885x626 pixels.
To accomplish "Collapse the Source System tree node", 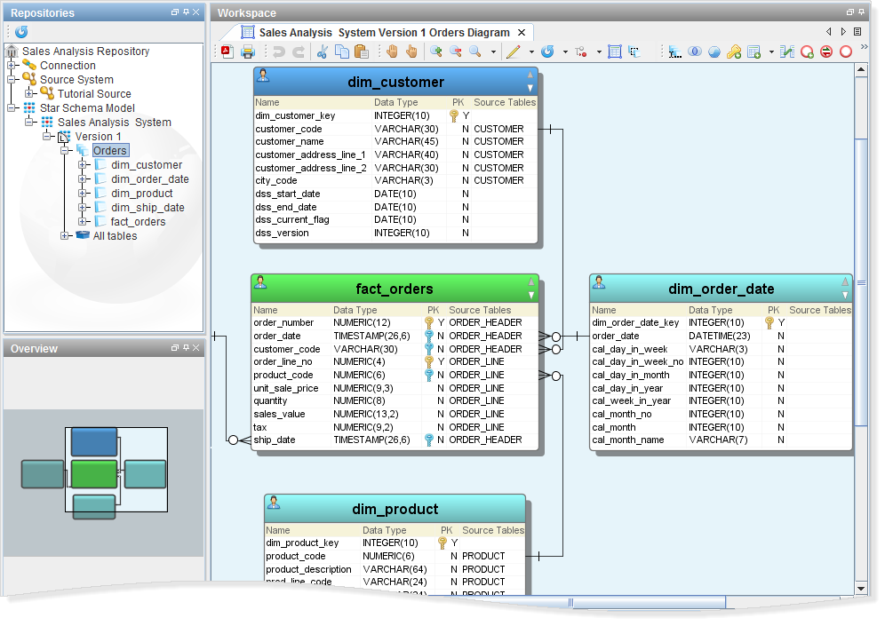I will point(12,80).
